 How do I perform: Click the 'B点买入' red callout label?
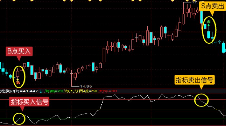pos(19,51)
